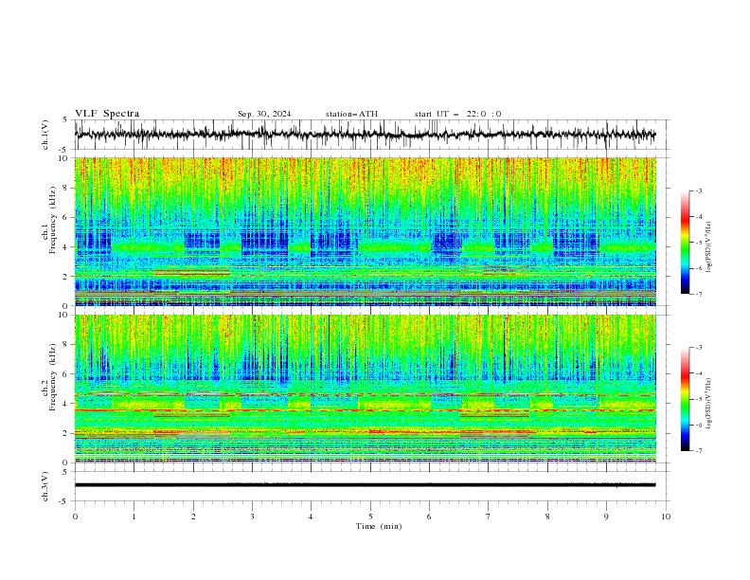
Task: Click the time axis tick label "9"
Action: point(606,517)
